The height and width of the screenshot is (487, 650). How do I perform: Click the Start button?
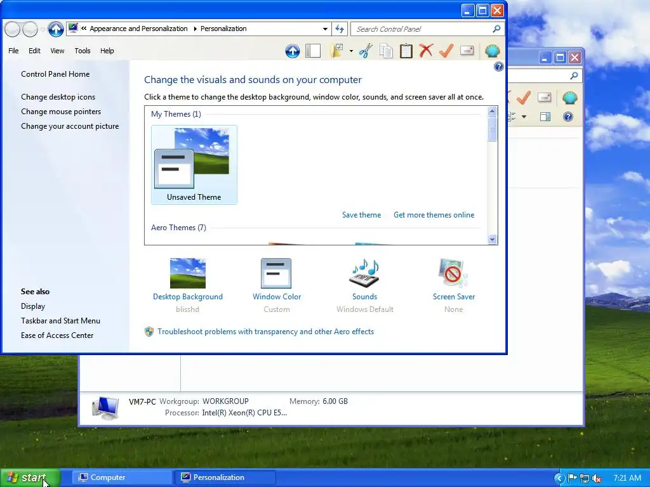coord(30,477)
